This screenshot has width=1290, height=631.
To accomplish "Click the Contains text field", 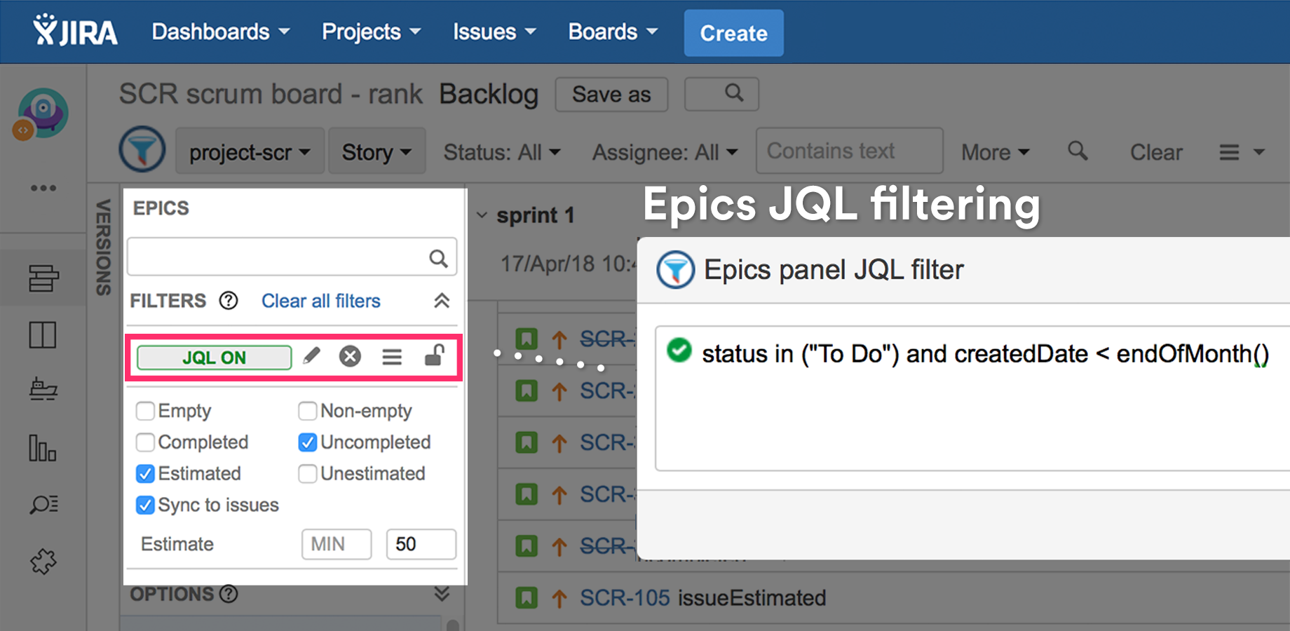I will point(849,150).
